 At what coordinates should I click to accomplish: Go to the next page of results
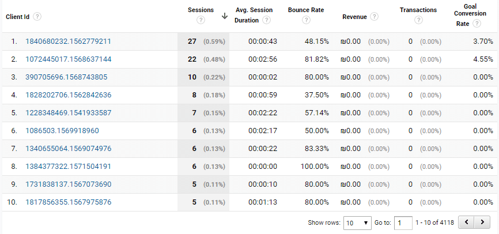pos(482,222)
